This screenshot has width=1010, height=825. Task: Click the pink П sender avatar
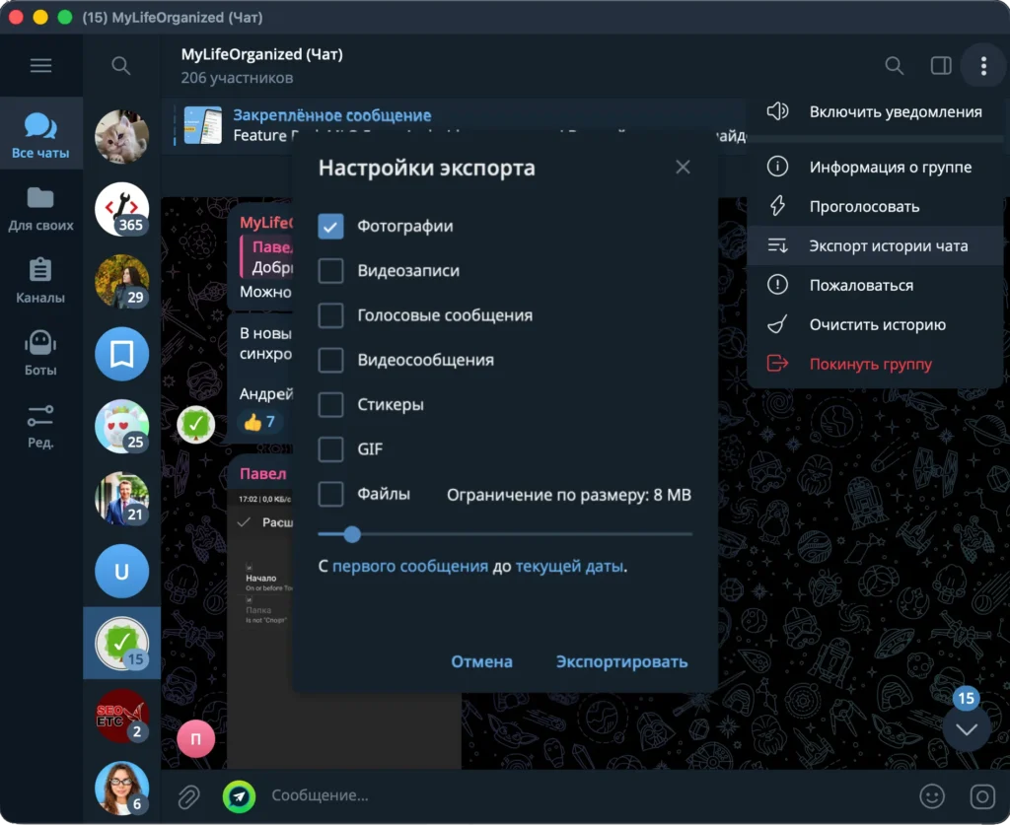click(x=196, y=739)
